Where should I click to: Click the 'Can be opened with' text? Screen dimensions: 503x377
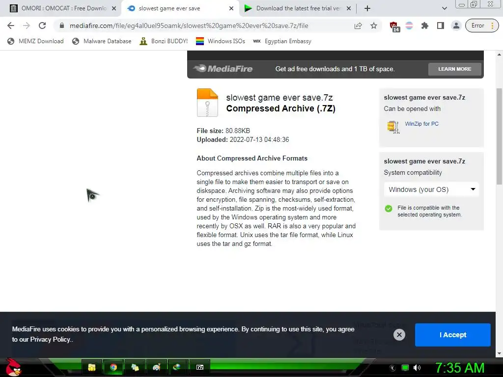[412, 108]
